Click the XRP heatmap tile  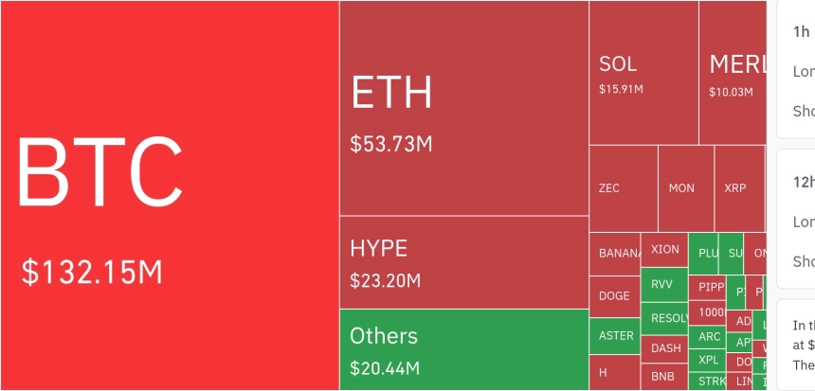738,188
